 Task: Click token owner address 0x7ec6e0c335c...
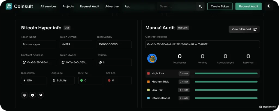click(77, 62)
